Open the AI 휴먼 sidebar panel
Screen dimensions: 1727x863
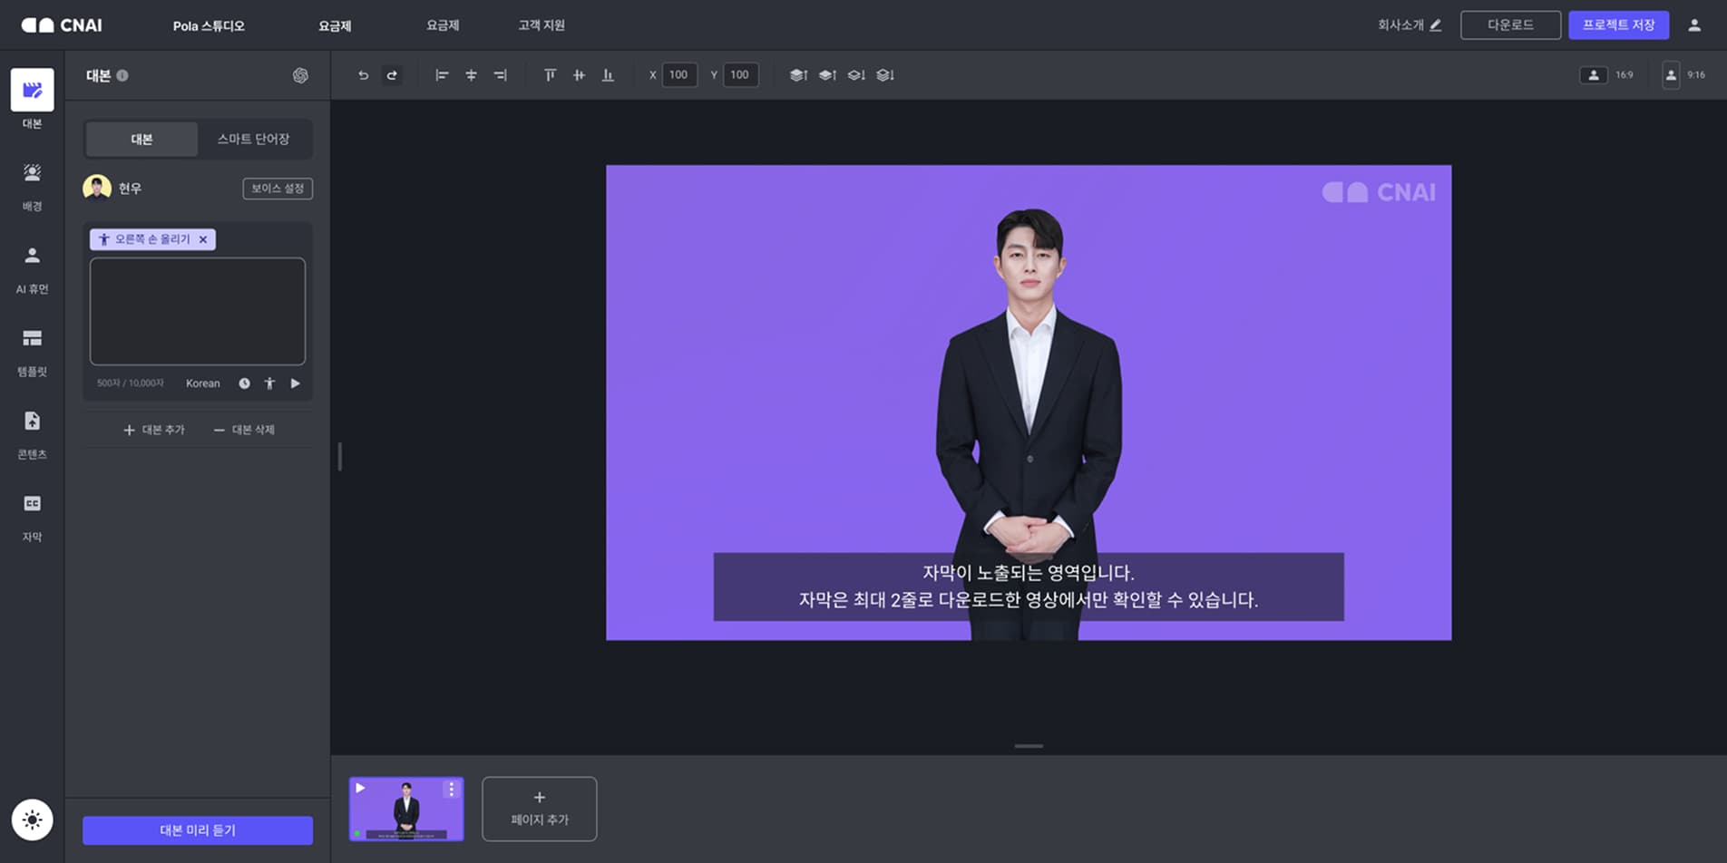32,268
